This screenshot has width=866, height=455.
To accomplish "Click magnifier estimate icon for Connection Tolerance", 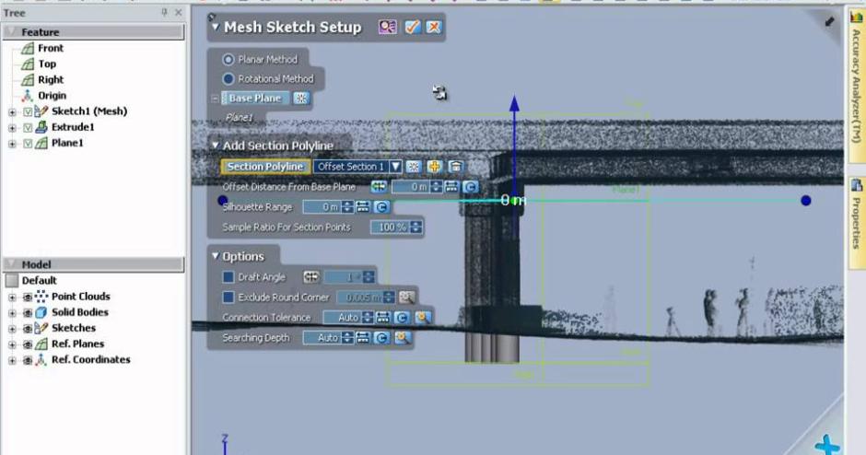I will point(423,318).
